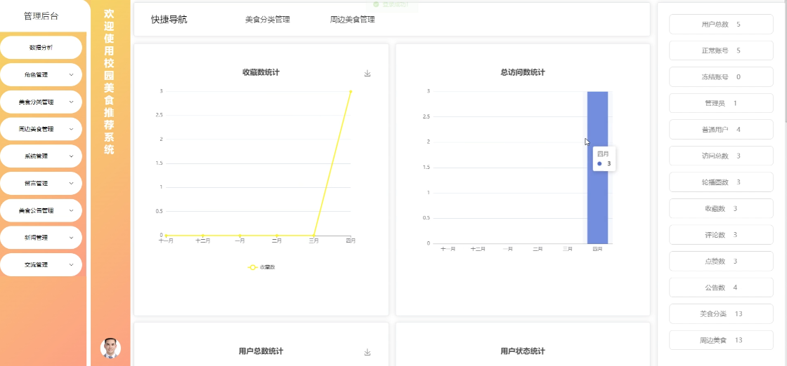Click the blue 四月 bar in 总访问数统计
787x366 pixels.
597,168
